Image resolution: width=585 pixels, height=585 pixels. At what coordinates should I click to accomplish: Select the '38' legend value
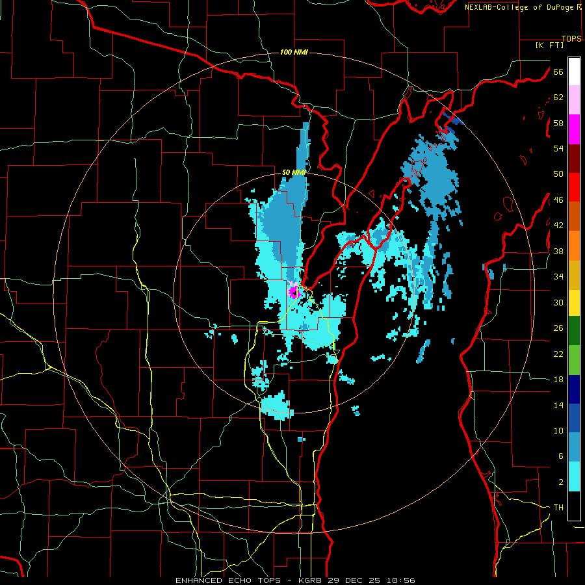point(558,251)
